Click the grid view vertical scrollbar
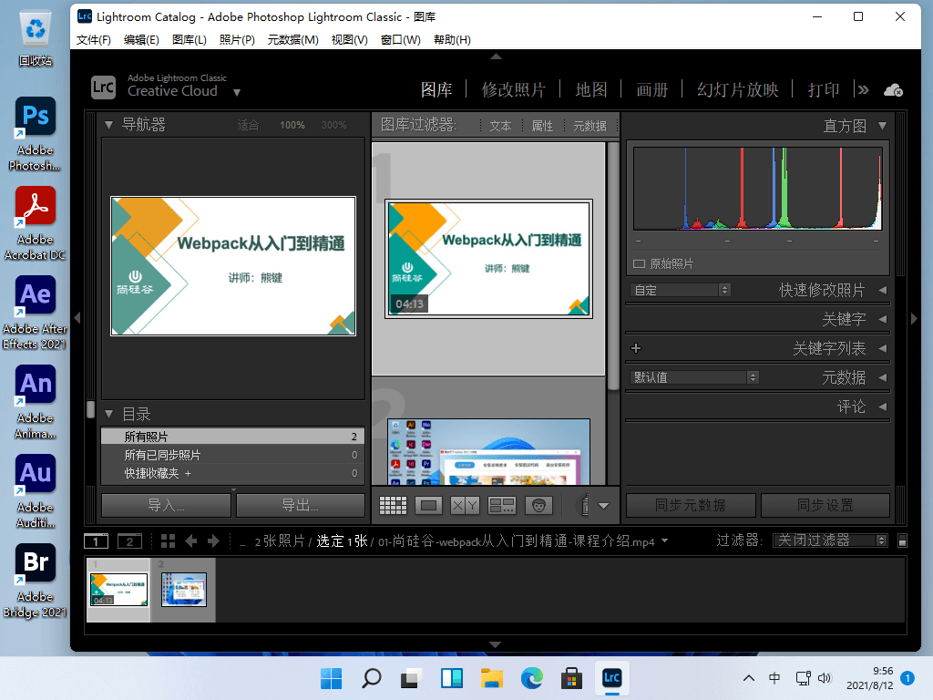 point(613,265)
